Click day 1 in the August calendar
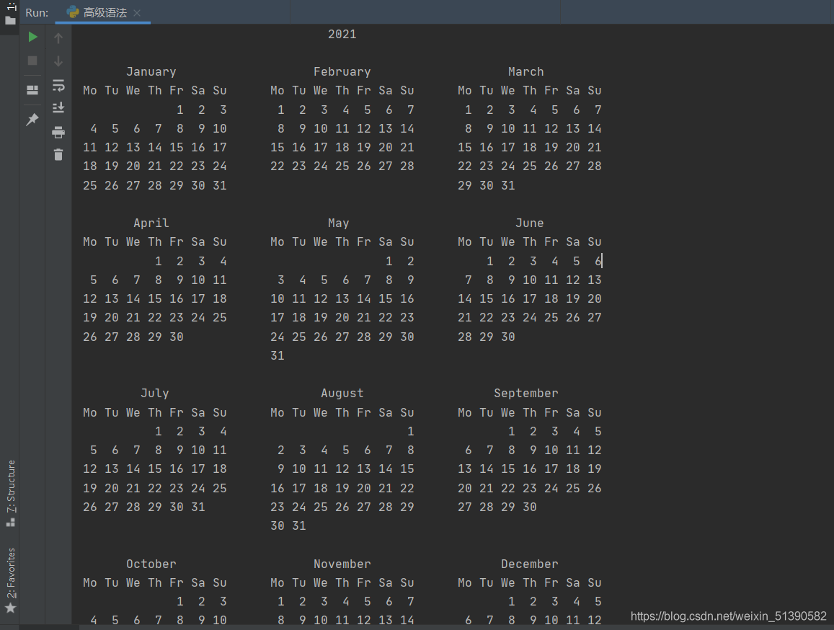Screen dimensions: 834x630 pos(411,432)
